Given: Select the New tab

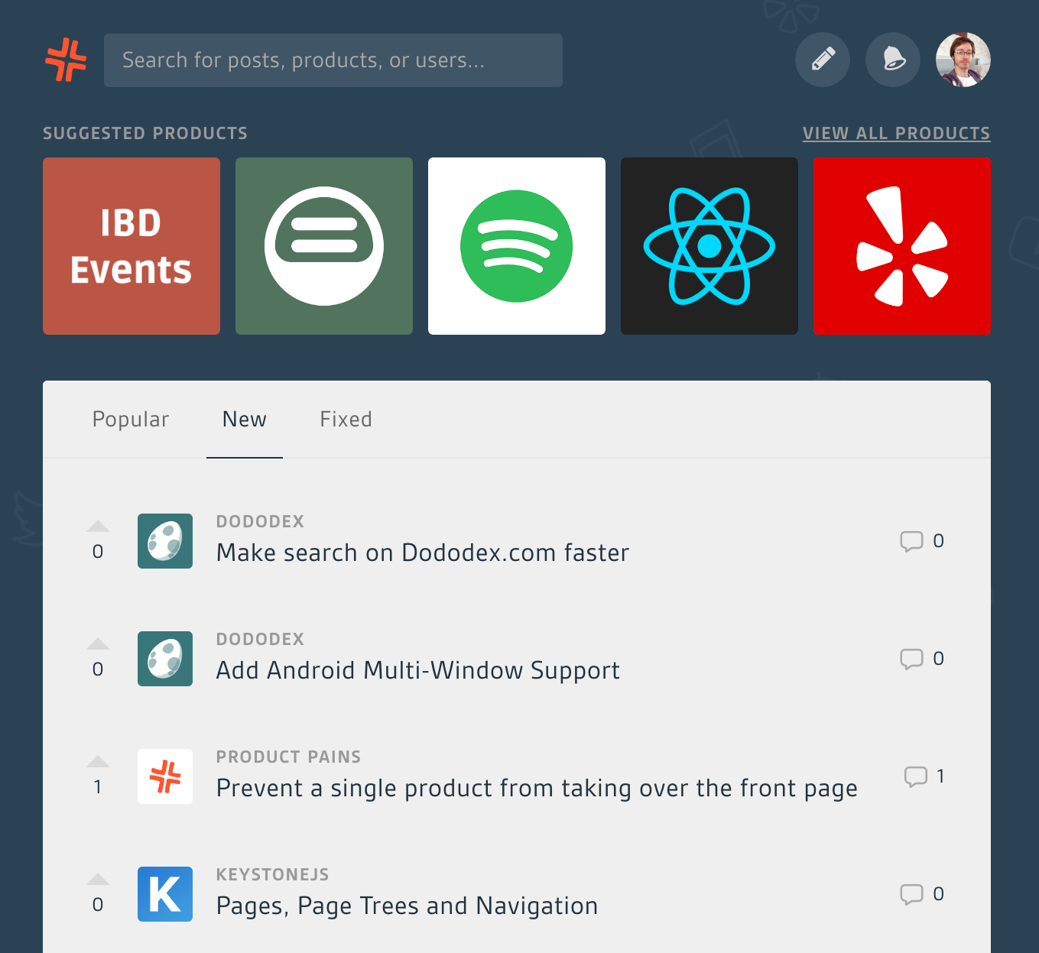Looking at the screenshot, I should (245, 420).
